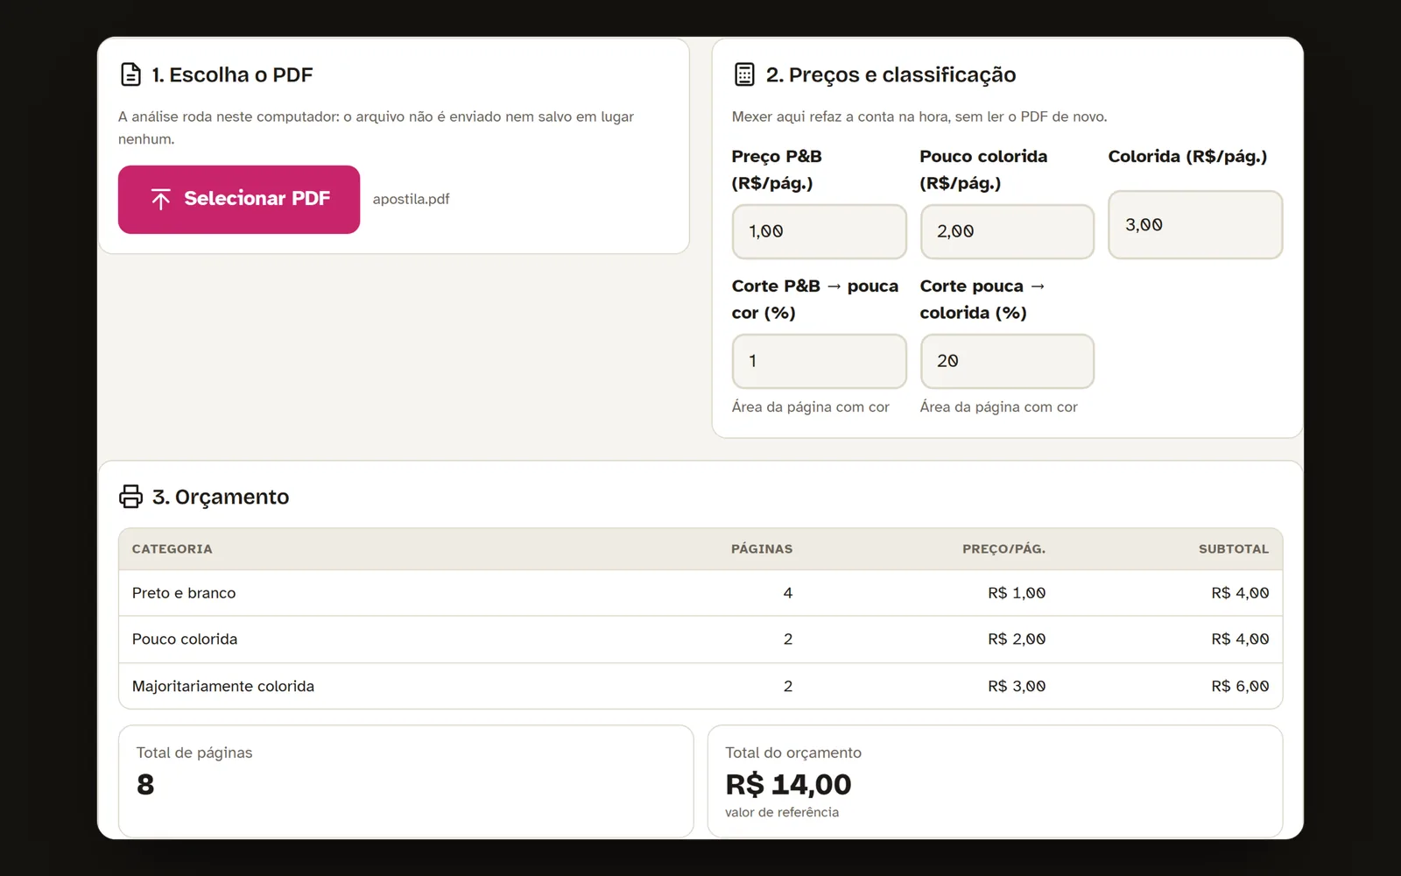This screenshot has height=876, width=1401.
Task: Click the Preto e branco R$ 4,00 subtotal
Action: click(x=1240, y=593)
